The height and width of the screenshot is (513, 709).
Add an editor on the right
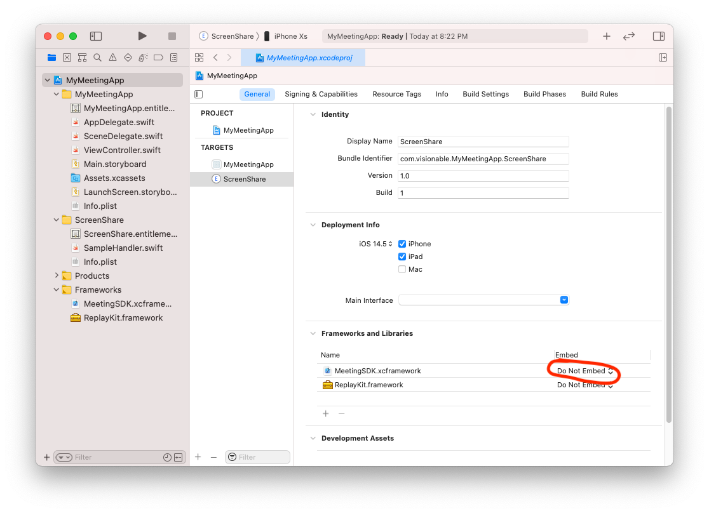(x=663, y=57)
